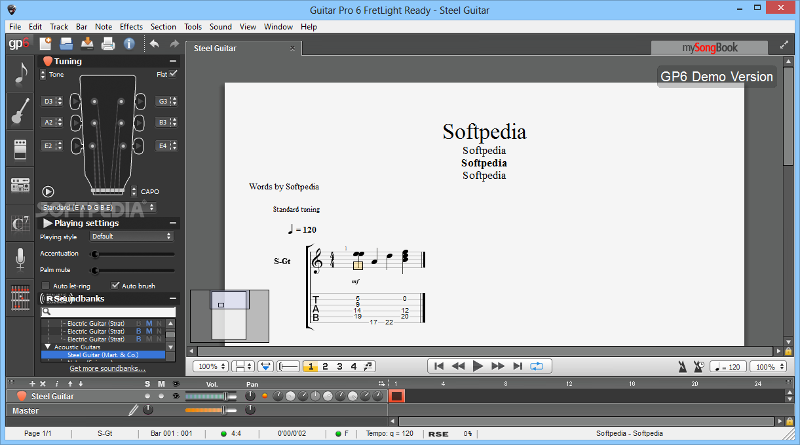Save the score with the download icon
Image resolution: width=800 pixels, height=445 pixels.
(87, 44)
